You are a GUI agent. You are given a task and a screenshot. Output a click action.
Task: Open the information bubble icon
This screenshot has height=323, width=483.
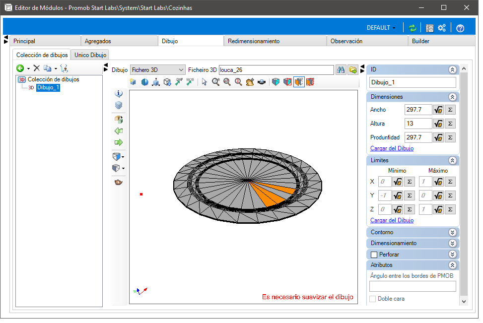tap(119, 93)
